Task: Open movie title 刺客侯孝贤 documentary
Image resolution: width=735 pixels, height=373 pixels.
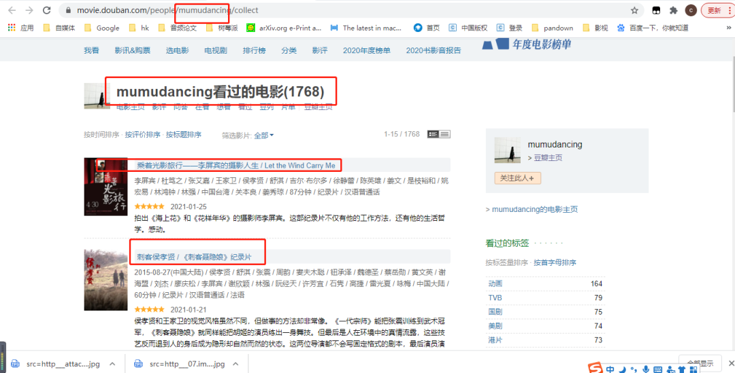Action: pos(194,257)
